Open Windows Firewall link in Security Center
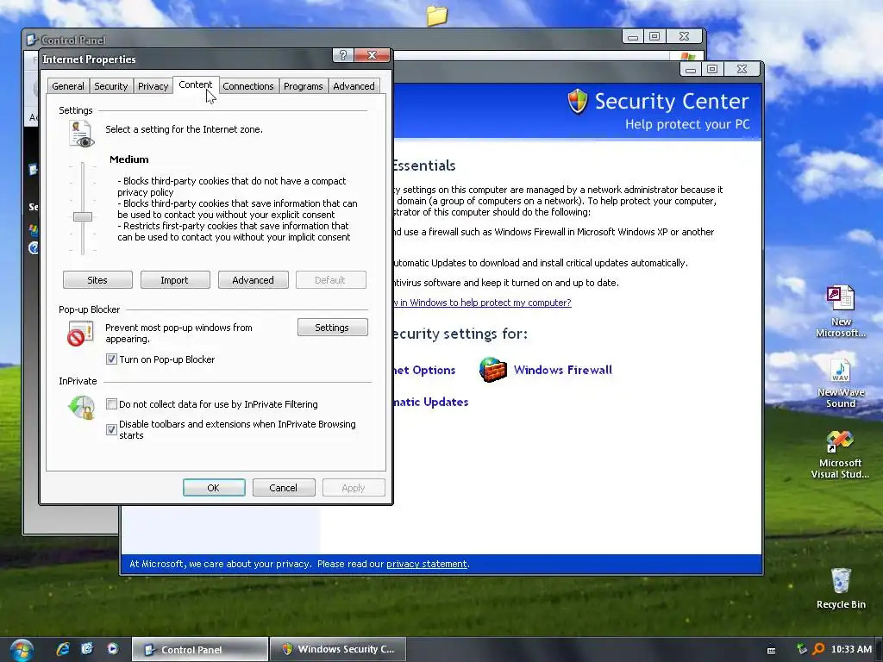This screenshot has width=883, height=662. pos(562,370)
